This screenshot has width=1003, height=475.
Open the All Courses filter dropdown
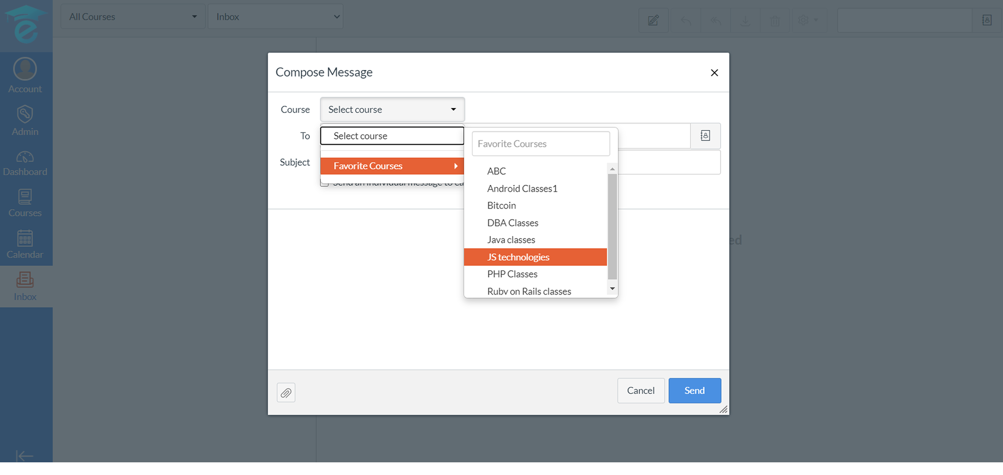tap(133, 17)
